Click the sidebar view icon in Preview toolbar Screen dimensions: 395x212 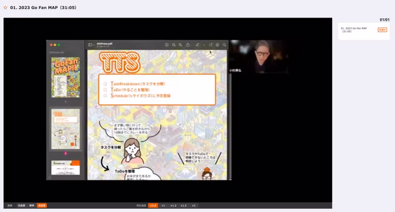(x=90, y=45)
